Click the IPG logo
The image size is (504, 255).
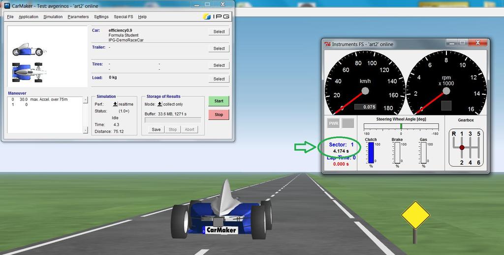(x=217, y=17)
